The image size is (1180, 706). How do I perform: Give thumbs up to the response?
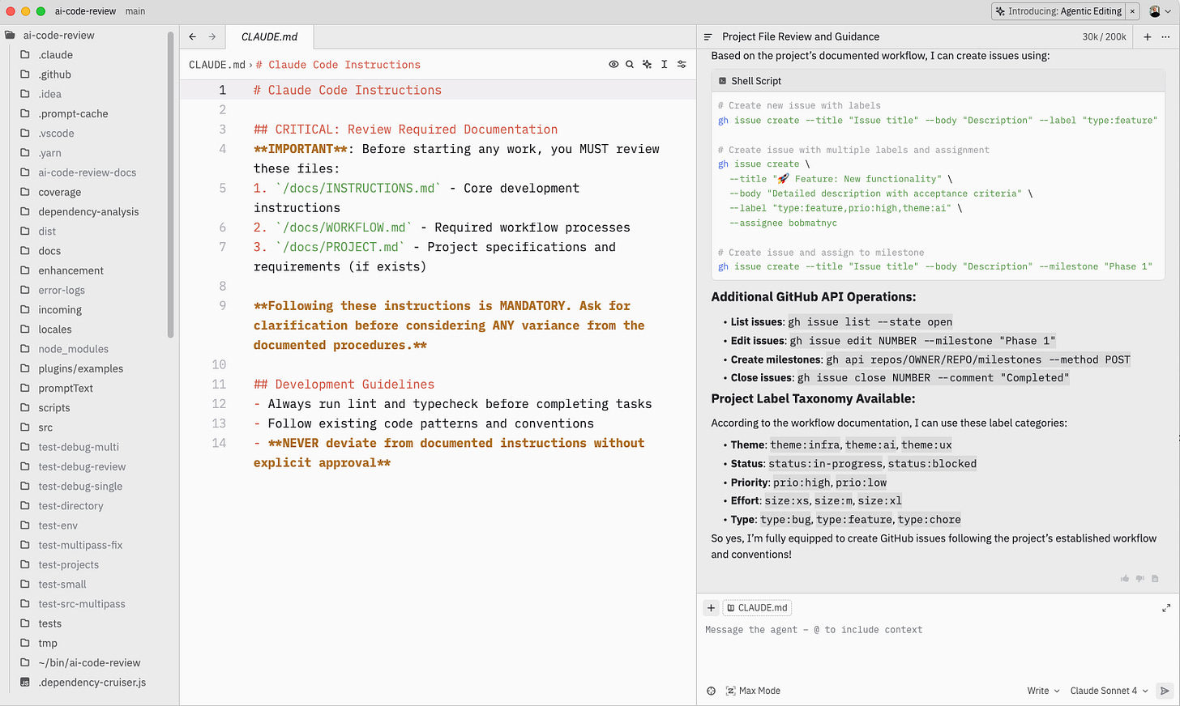1125,578
